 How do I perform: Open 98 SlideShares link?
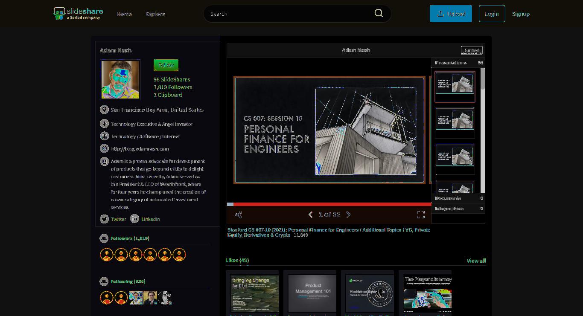[x=172, y=79]
